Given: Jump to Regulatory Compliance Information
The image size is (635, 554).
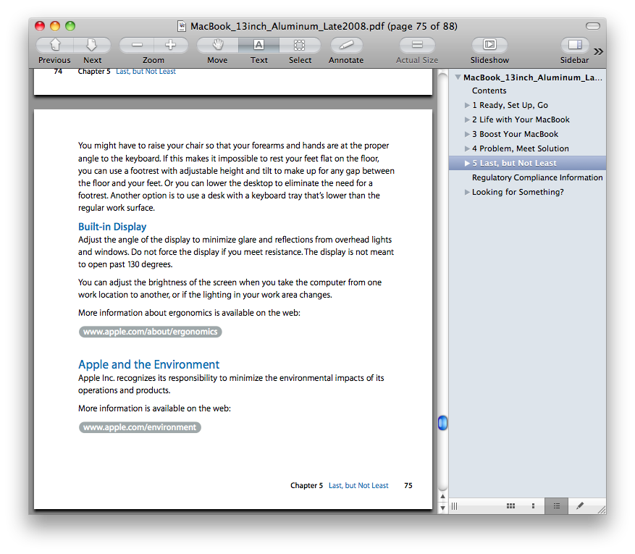Looking at the screenshot, I should click(x=537, y=177).
